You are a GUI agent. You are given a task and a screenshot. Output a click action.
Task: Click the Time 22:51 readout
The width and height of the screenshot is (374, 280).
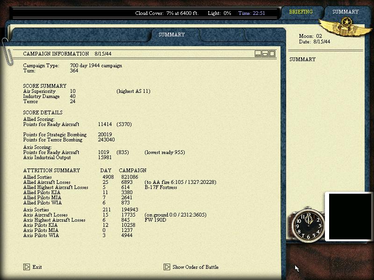(252, 13)
